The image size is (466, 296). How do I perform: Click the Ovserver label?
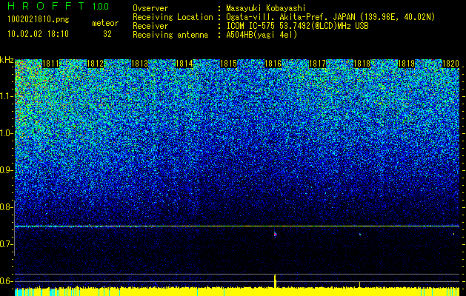150,8
